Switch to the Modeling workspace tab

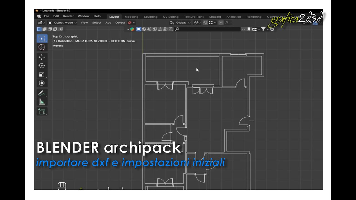tap(132, 17)
